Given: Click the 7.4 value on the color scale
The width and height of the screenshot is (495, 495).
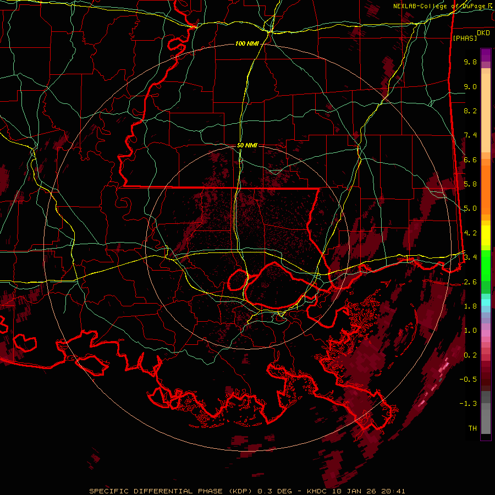Looking at the screenshot, I should [470, 135].
